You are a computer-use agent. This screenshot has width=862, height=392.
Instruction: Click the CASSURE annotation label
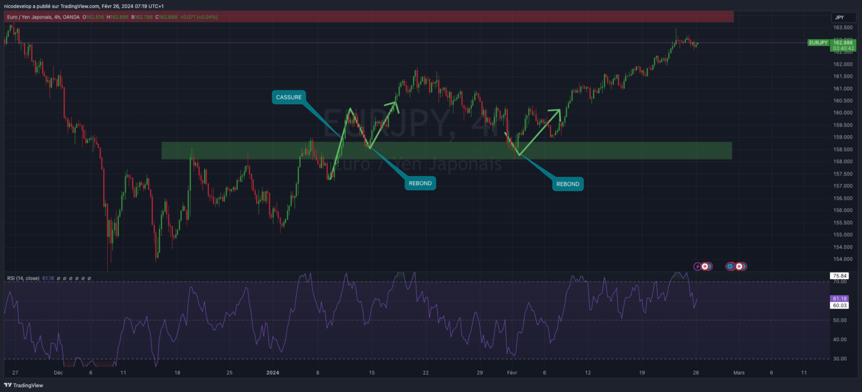289,97
